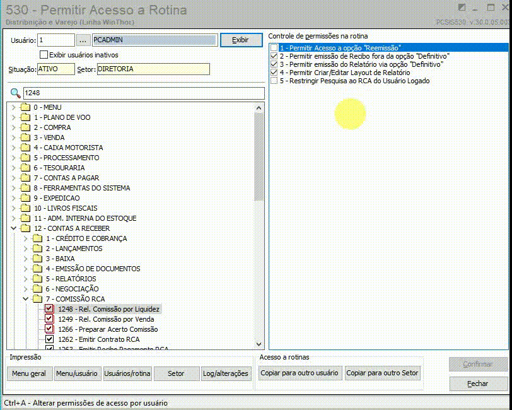Viewport: 512px width, 410px height.
Task: Expand 4 - EMISSÃO DE DOCUMENTOS subfolder
Action: 25,269
